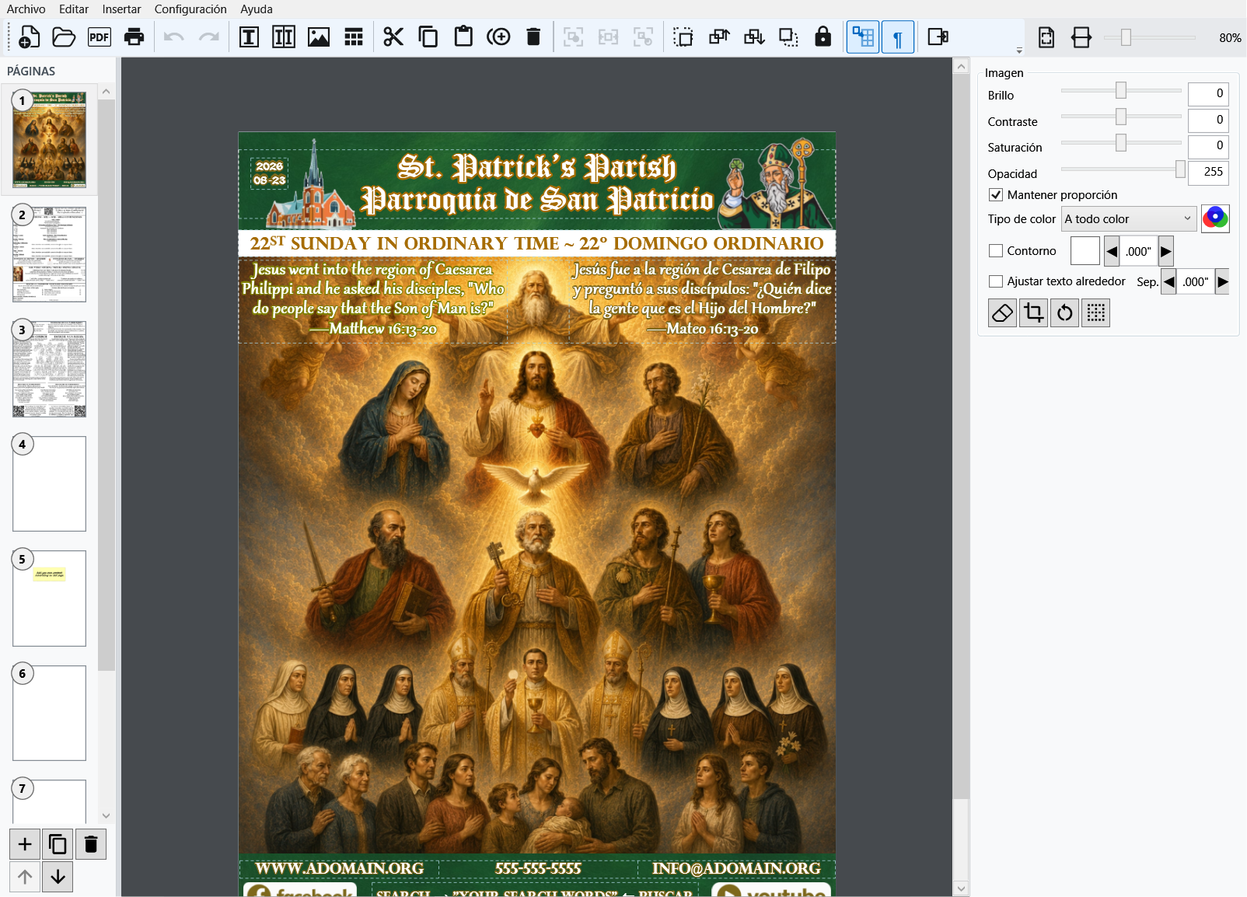Delete selected object with toolbar trash icon

[533, 37]
